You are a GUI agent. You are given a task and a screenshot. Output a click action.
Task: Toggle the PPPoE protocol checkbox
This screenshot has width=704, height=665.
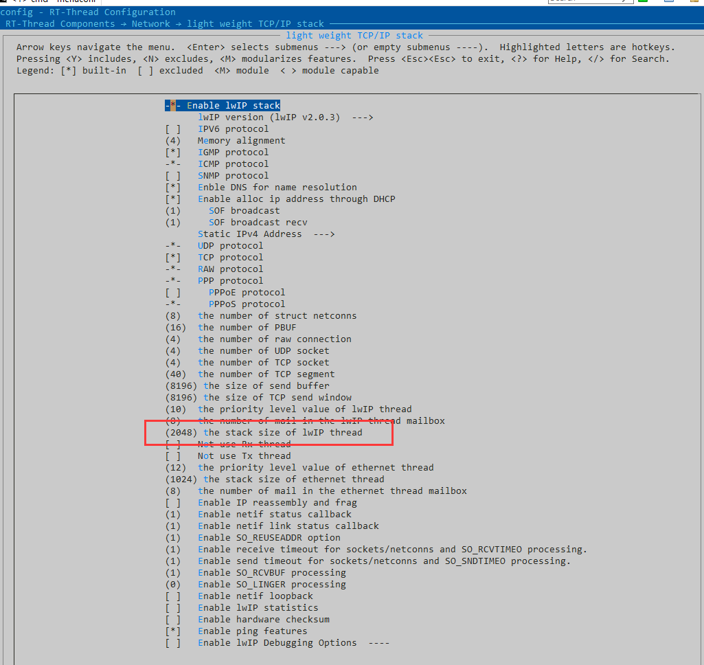pyautogui.click(x=173, y=293)
